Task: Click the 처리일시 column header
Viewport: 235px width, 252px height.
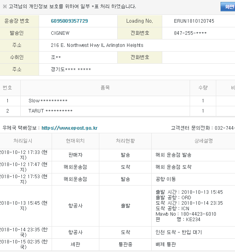Action: coord(23,141)
